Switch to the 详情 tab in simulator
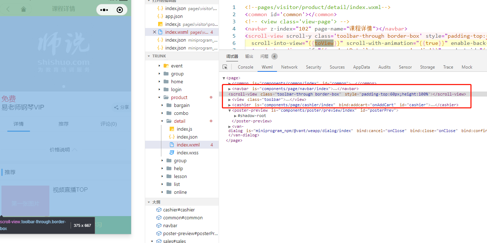This screenshot has height=243, width=487. (19, 124)
